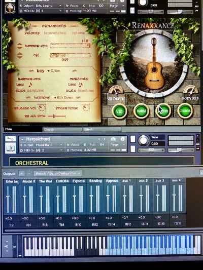203x270 pixels.
Task: Click the aux 4 channel routing 17|18
Action: 178,223
